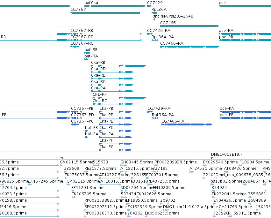Click the Cka-PC protein
The image size is (271, 218).
(x=116, y=150)
